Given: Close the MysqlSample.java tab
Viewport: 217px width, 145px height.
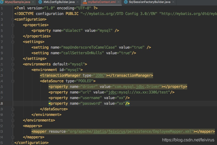Looking at the screenshot, I should click(33, 2).
